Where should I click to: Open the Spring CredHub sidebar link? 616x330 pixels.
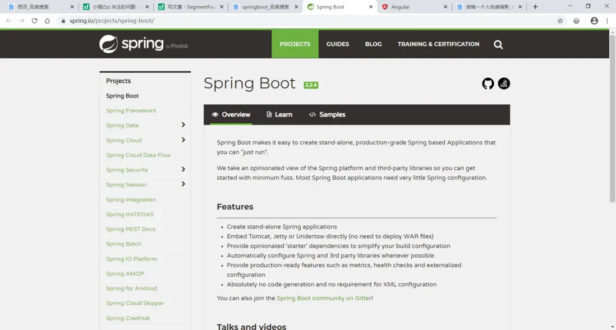click(128, 318)
